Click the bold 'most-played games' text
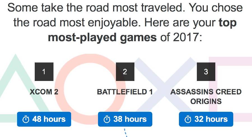The width and height of the screenshot is (252, 137). (102, 38)
